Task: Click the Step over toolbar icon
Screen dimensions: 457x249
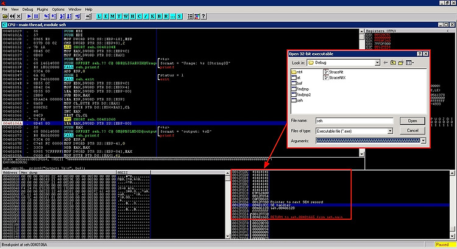Action: [54, 16]
